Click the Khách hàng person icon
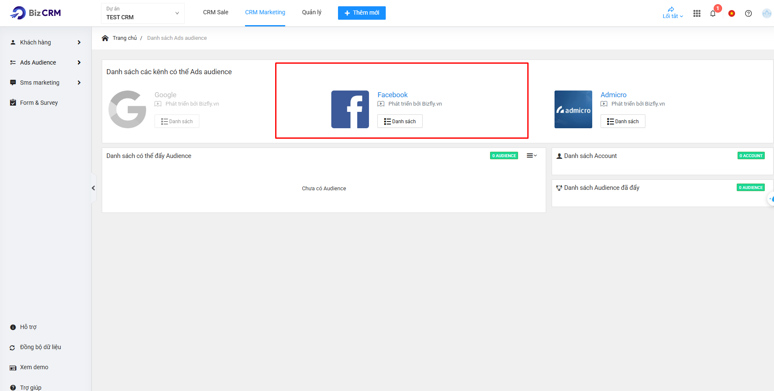 coord(13,42)
